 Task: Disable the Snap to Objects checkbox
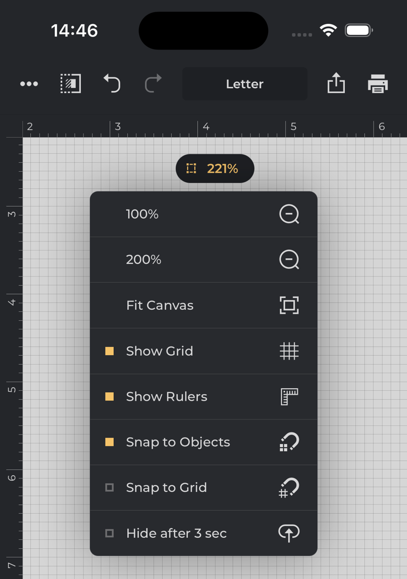click(110, 442)
